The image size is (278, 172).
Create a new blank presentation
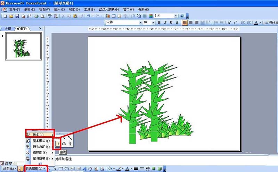pos(5,16)
